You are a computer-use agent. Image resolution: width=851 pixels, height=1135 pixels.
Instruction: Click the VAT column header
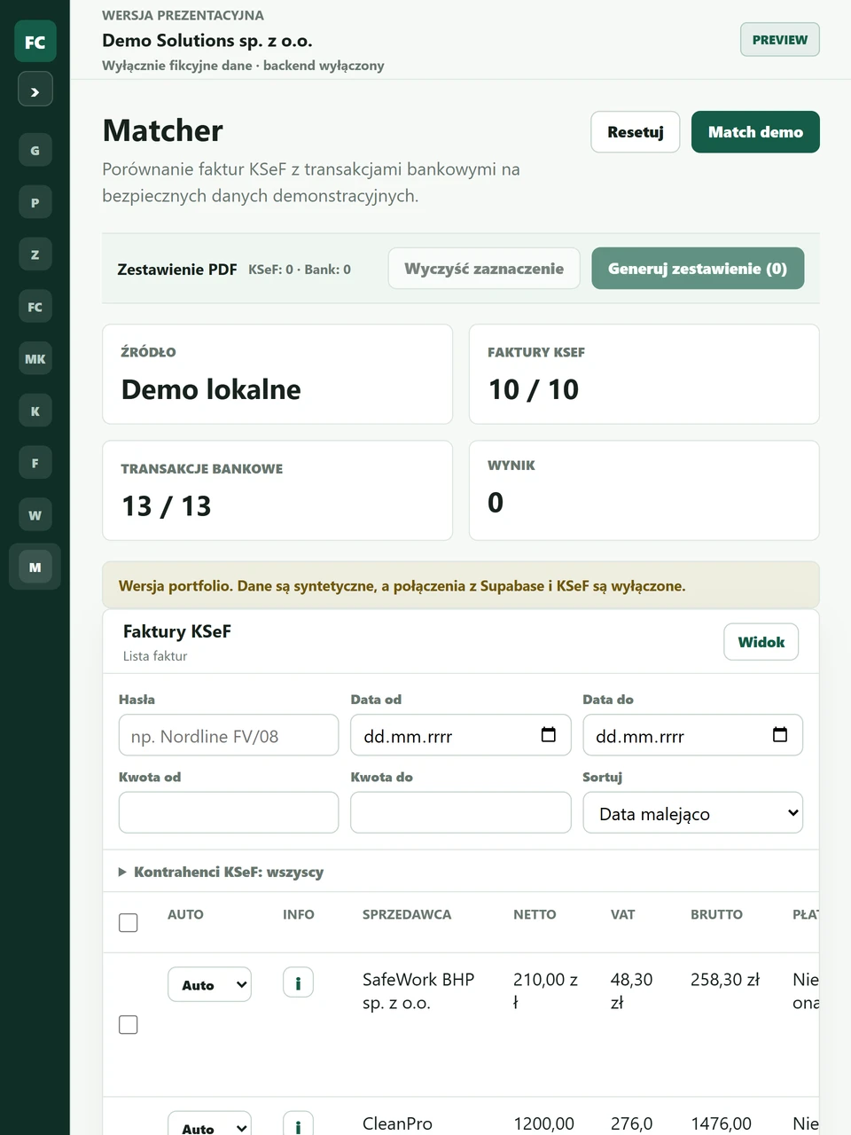622,914
